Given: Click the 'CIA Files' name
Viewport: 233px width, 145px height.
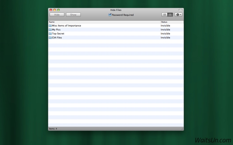Looking at the screenshot, I should click(x=57, y=38).
